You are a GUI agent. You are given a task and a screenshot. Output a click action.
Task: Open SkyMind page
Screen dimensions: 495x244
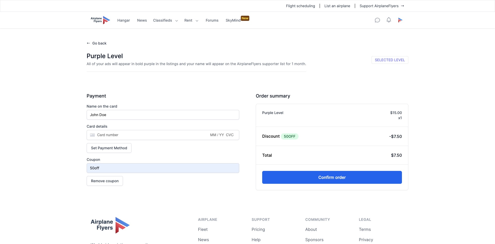[233, 20]
